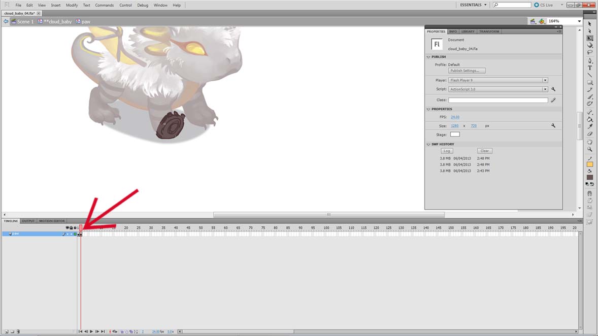Screen dimensions: 598x336
Task: Navigate to cloud_baby in breadcrumb
Action: point(55,22)
